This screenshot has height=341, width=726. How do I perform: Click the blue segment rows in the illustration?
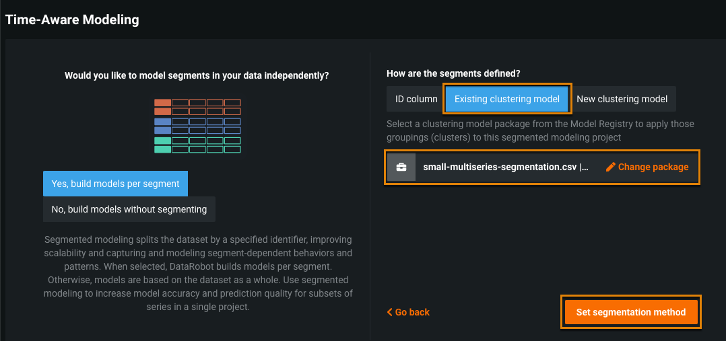[x=197, y=126]
